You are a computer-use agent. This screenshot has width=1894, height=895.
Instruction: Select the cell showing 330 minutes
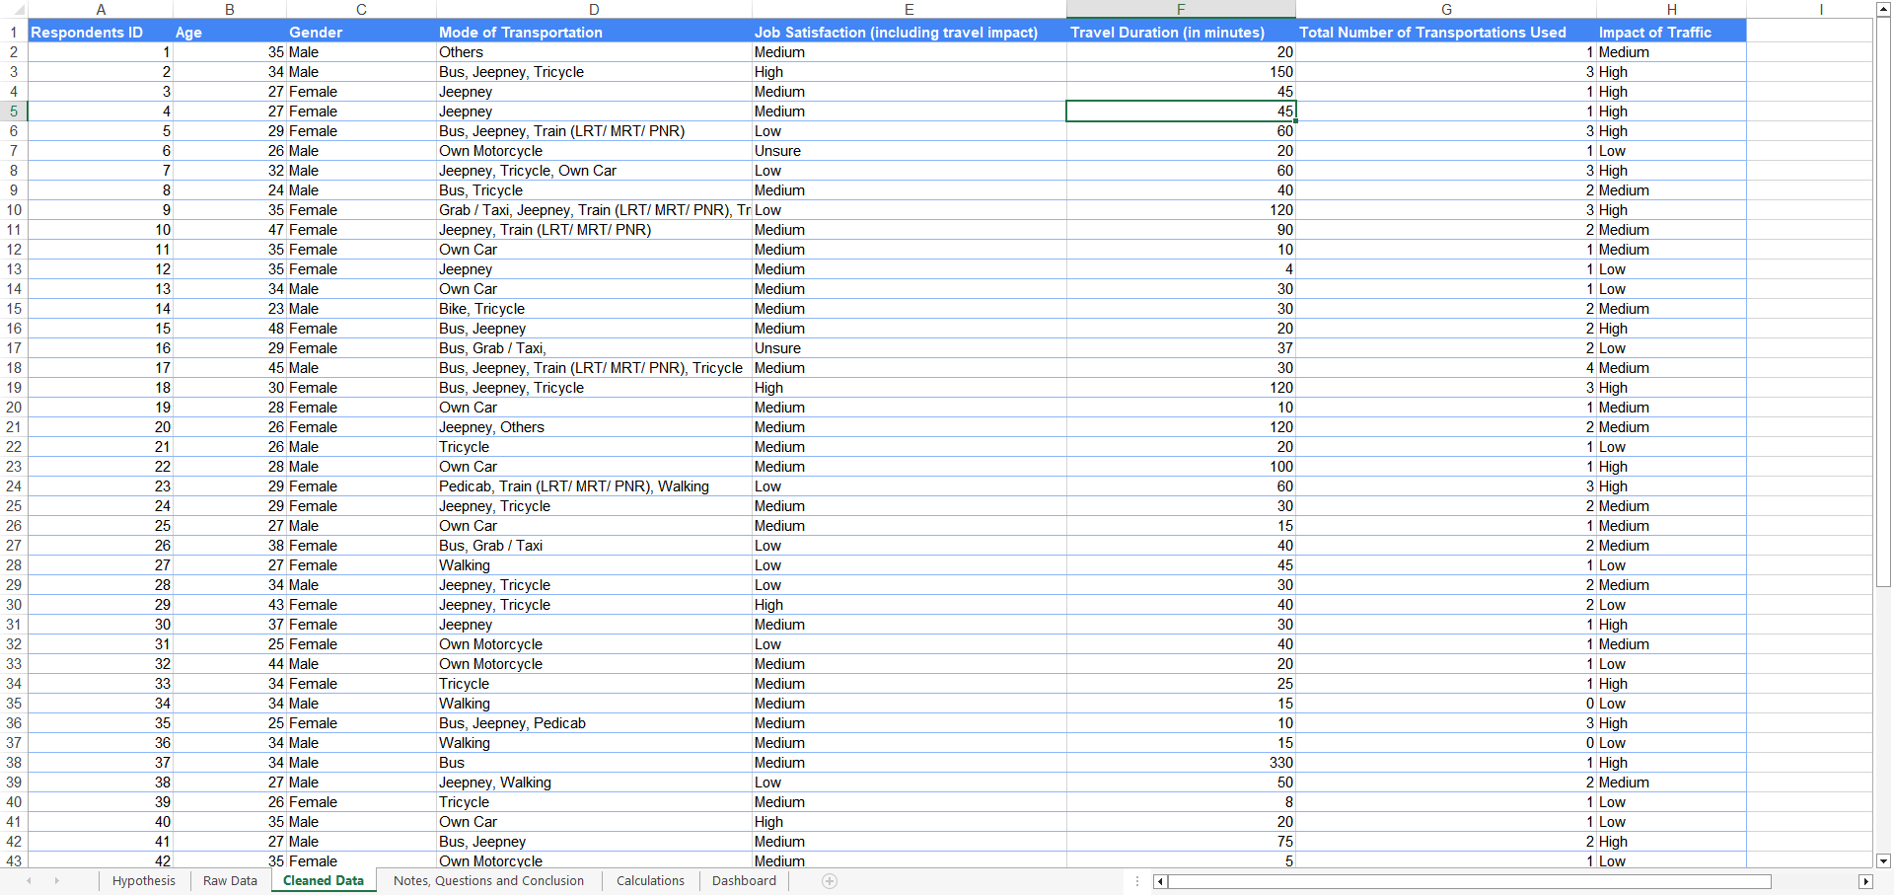pyautogui.click(x=1180, y=763)
